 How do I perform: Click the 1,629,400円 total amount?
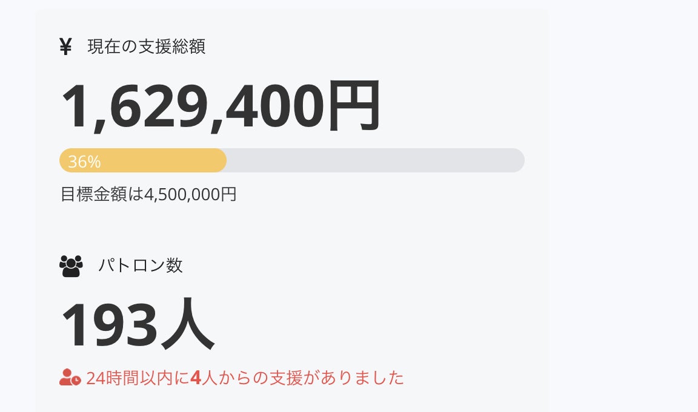(221, 106)
